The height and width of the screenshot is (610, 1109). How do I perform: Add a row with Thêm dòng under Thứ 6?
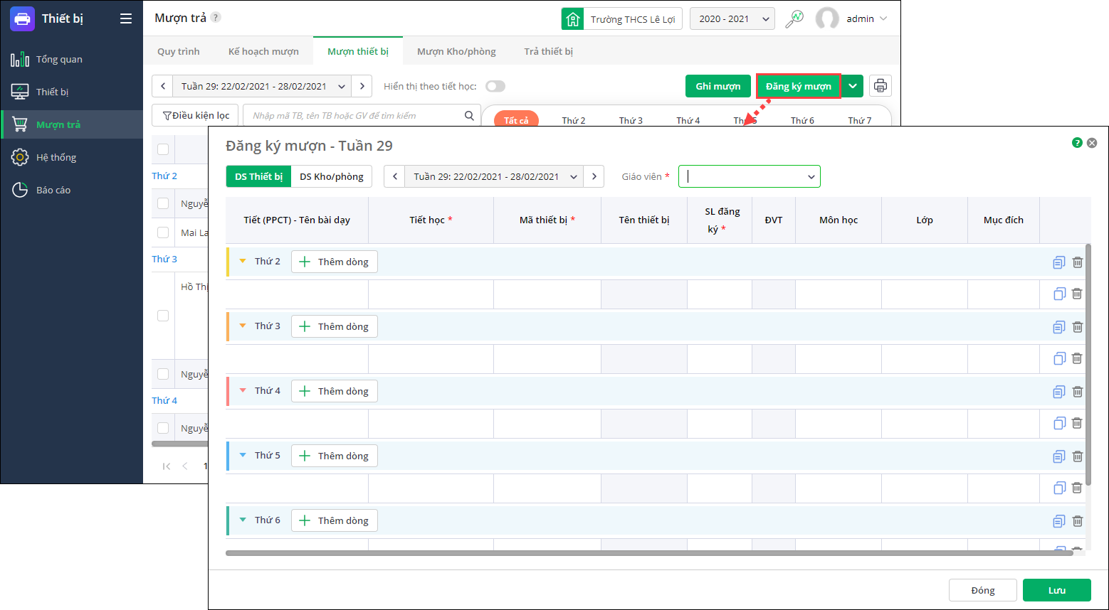coord(335,520)
